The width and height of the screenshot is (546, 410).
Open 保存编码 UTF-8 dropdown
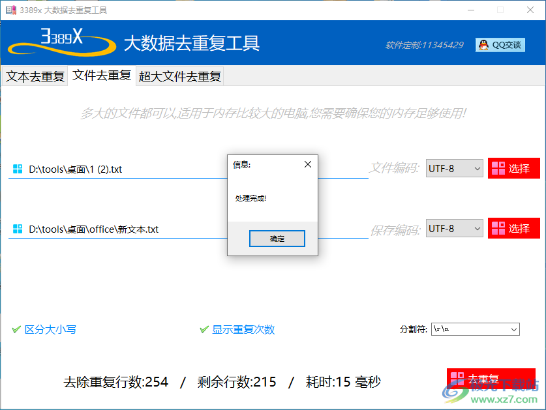coord(455,228)
